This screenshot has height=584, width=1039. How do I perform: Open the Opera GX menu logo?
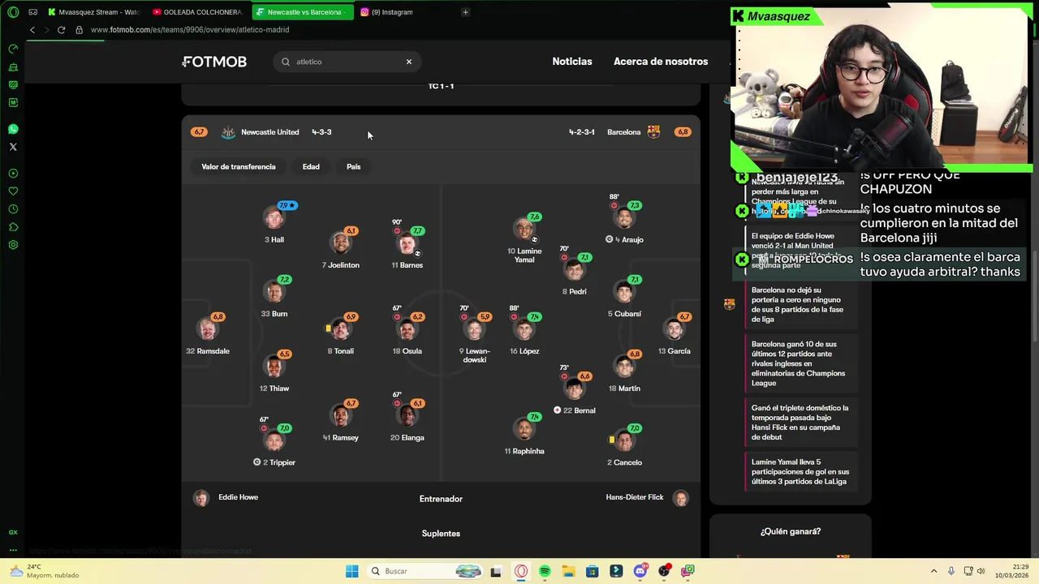click(x=13, y=12)
